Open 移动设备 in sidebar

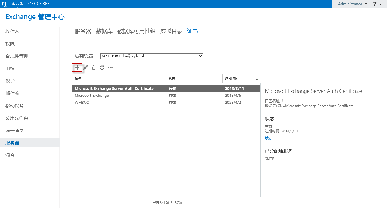(15, 106)
